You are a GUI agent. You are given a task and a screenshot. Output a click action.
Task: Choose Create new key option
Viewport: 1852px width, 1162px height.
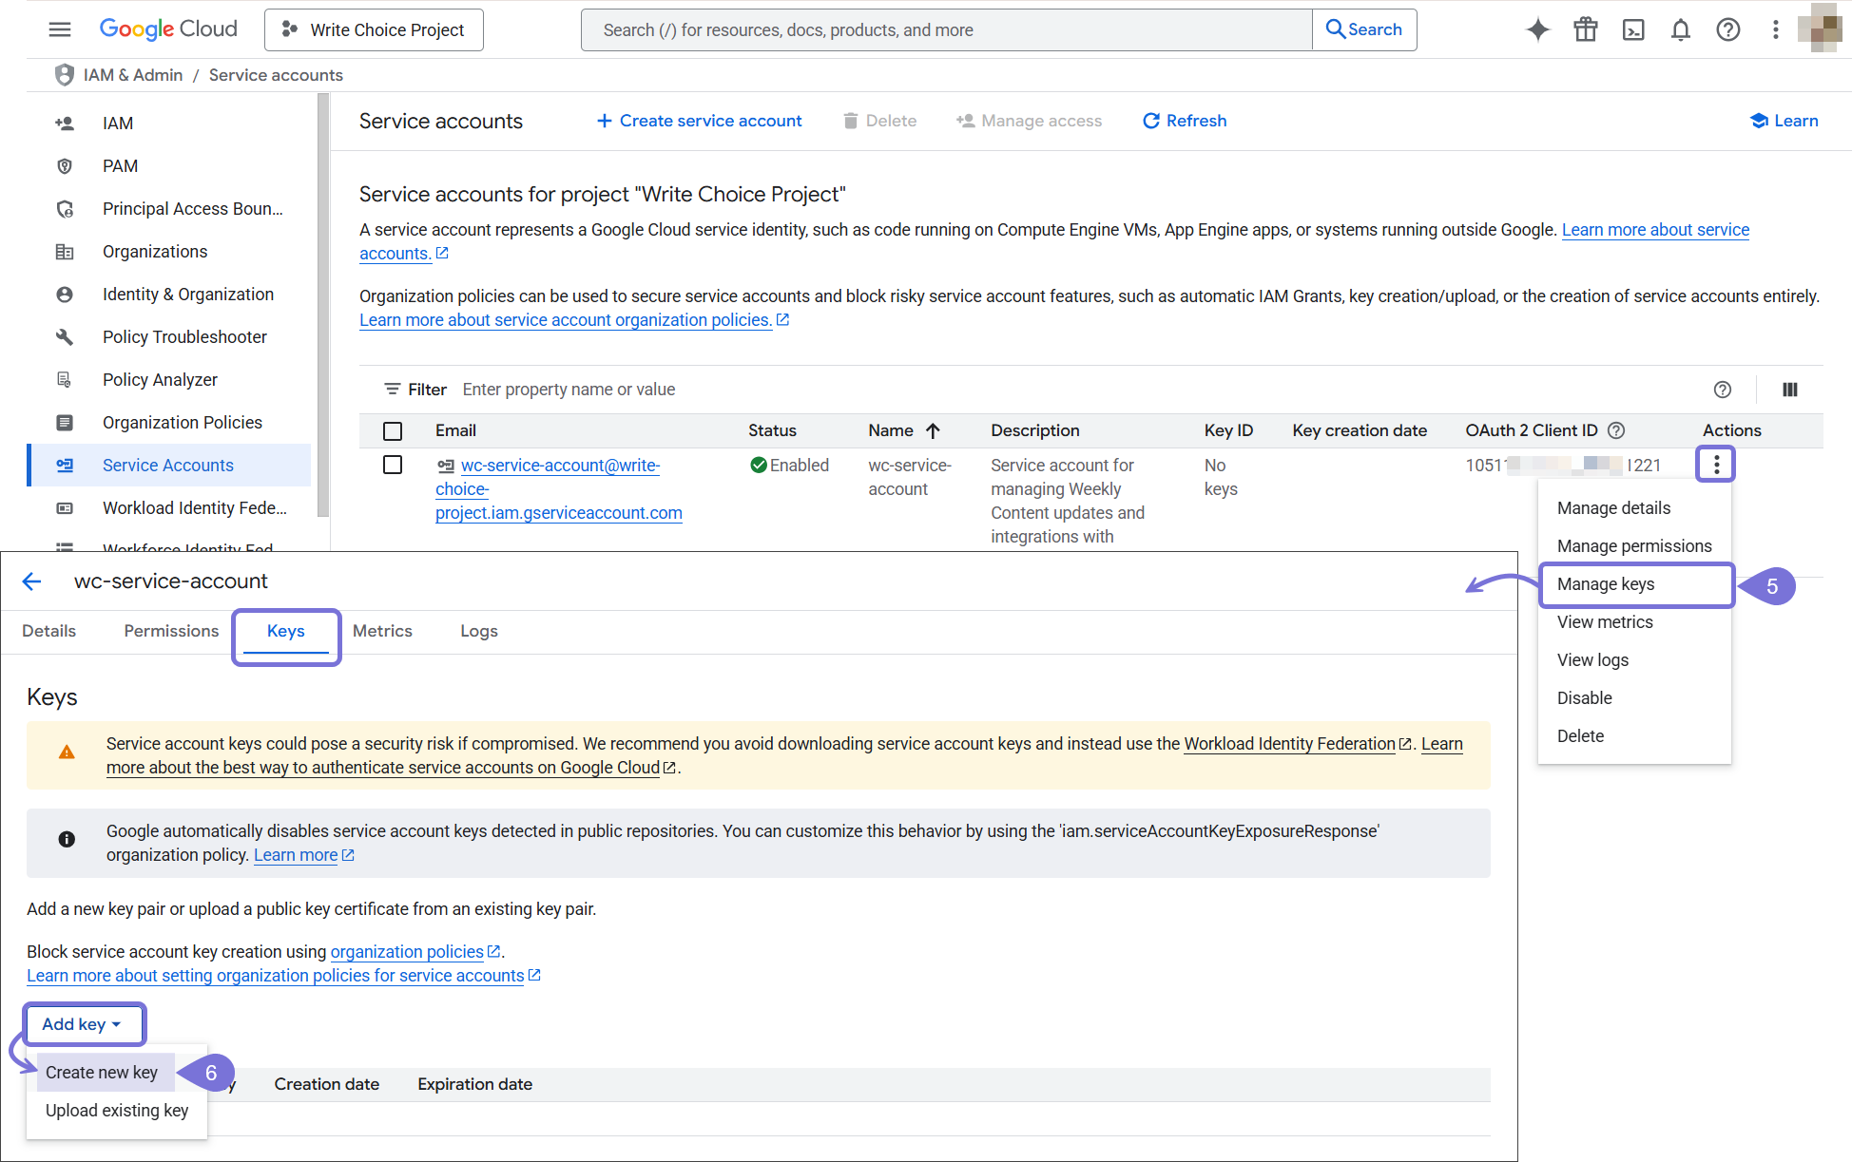coord(102,1073)
